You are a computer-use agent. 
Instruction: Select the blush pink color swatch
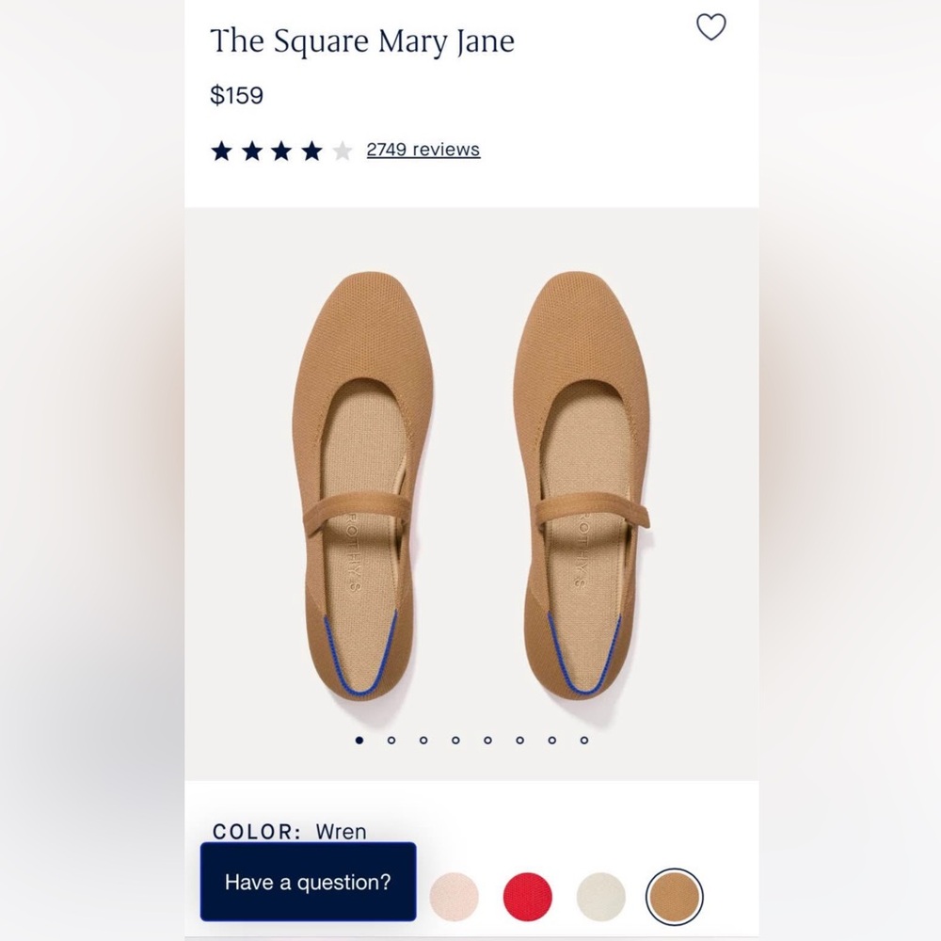click(456, 897)
